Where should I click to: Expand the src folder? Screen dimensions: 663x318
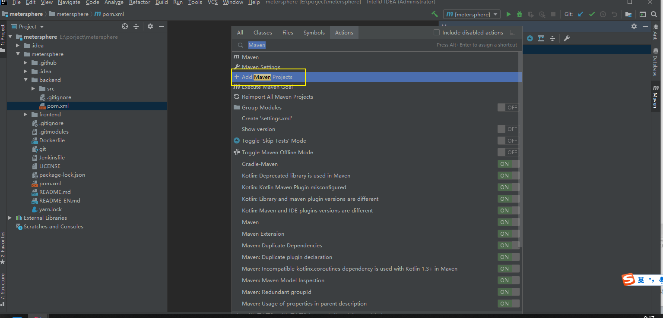(x=33, y=89)
